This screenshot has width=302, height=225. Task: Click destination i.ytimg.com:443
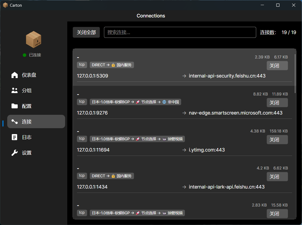tap(207, 150)
